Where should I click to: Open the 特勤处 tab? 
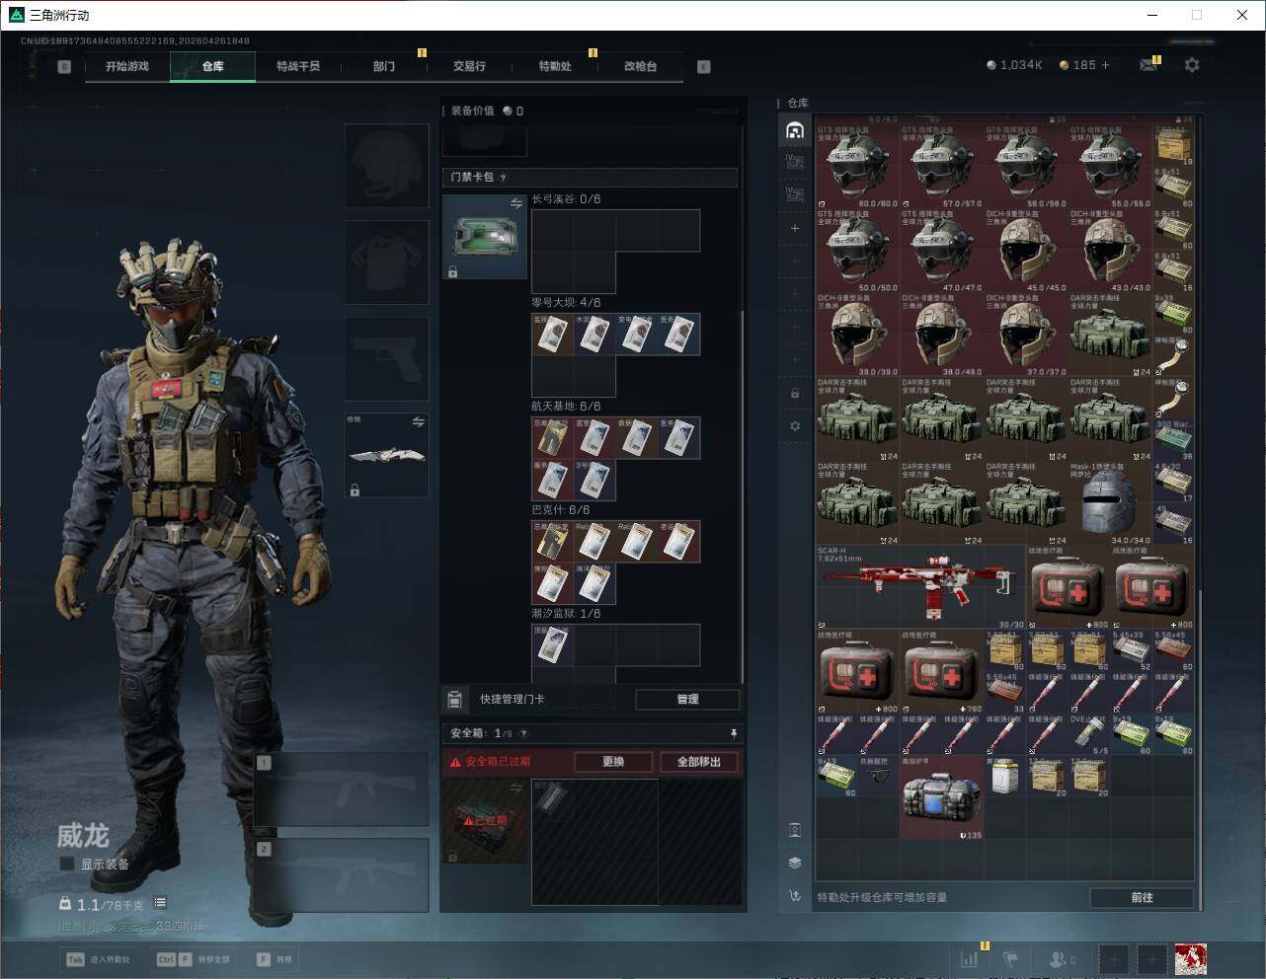click(x=555, y=66)
